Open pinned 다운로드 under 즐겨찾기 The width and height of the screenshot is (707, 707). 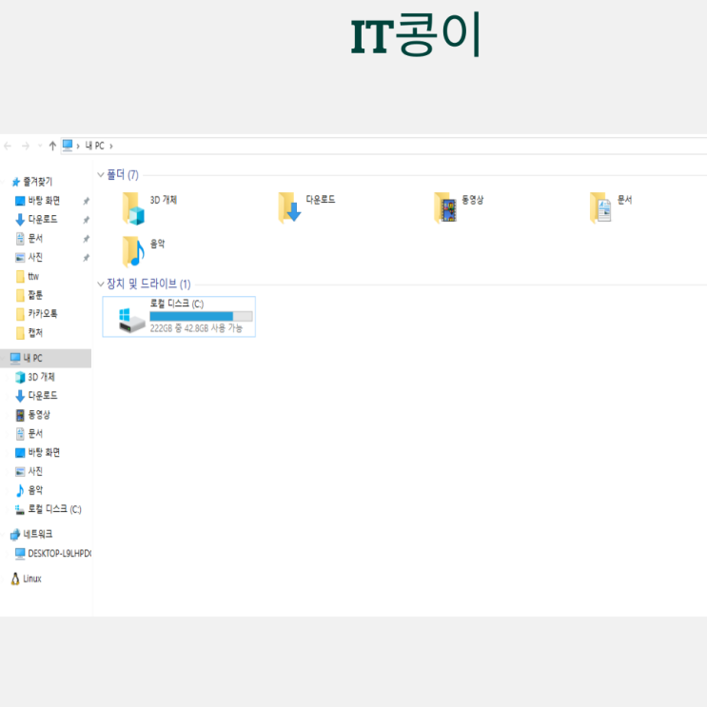pyautogui.click(x=43, y=220)
